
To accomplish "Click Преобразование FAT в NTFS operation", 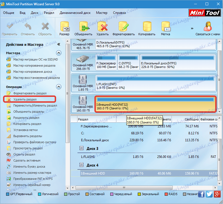I will coord(33,179).
